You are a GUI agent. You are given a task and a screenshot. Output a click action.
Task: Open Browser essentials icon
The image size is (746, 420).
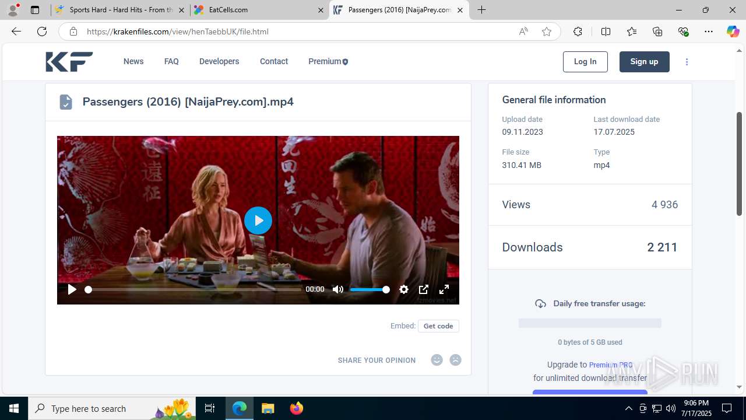pyautogui.click(x=684, y=32)
